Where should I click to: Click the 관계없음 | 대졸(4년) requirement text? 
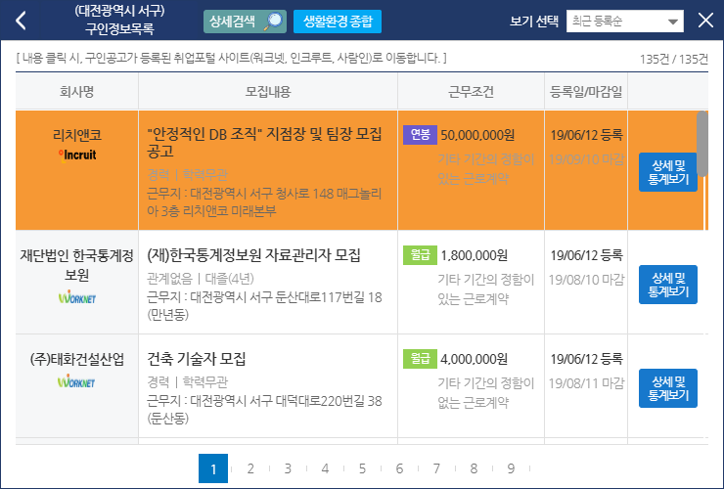[x=201, y=279]
